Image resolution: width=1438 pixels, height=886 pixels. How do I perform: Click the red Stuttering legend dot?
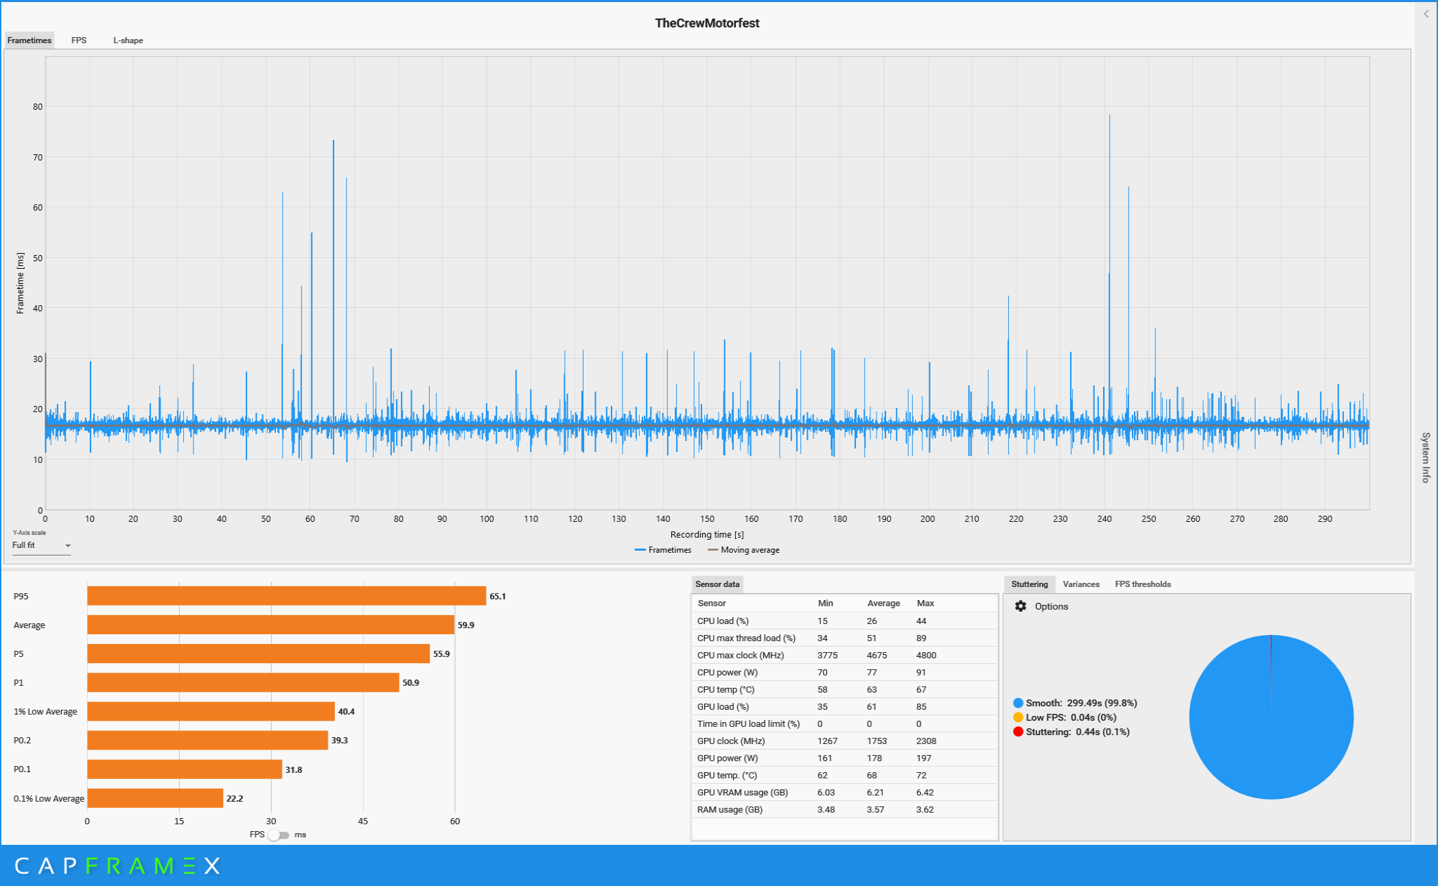pos(1018,732)
